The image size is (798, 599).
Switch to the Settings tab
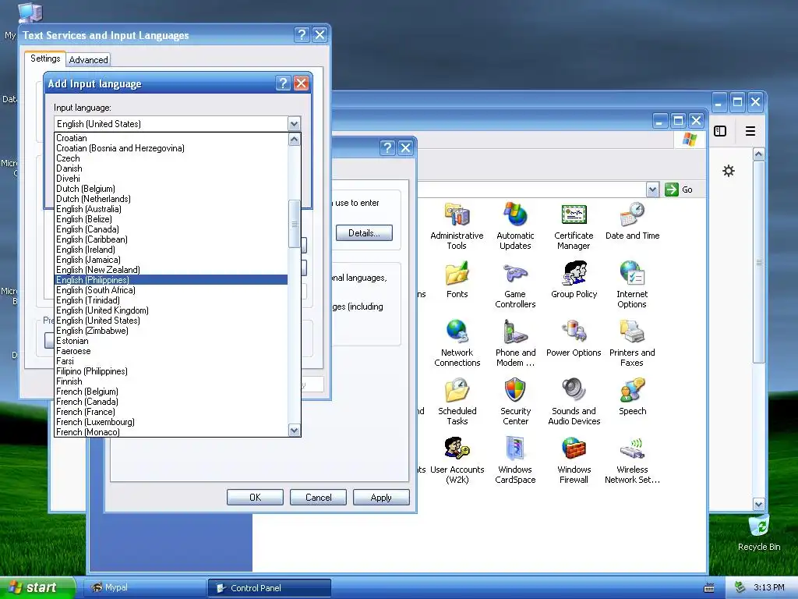click(x=45, y=58)
